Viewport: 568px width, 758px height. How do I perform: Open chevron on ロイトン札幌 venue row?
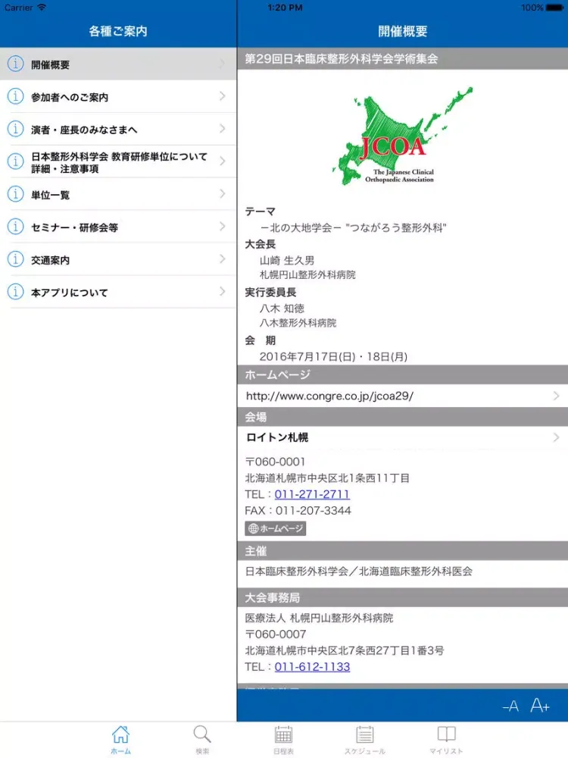click(x=557, y=437)
